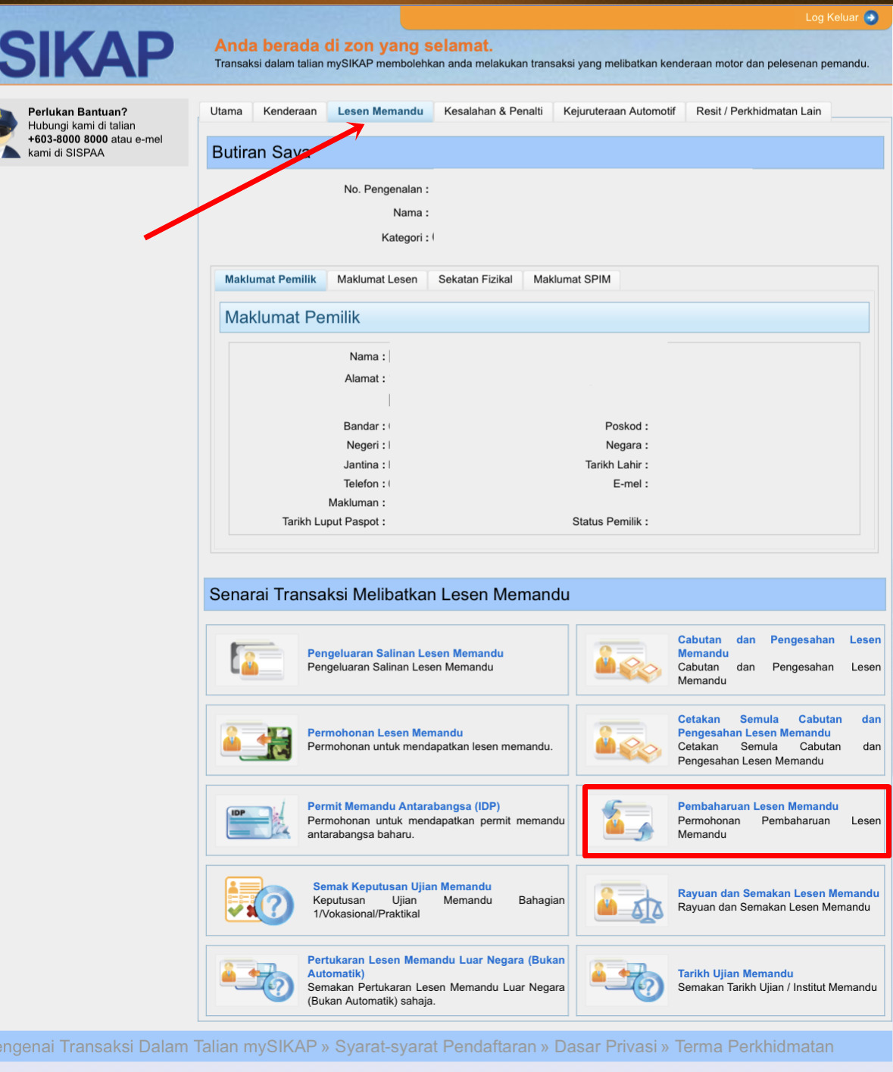The height and width of the screenshot is (1072, 893).
Task: Click the SIKAP logo
Action: click(86, 55)
